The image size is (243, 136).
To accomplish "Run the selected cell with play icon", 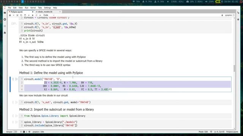I will (x=29, y=15).
